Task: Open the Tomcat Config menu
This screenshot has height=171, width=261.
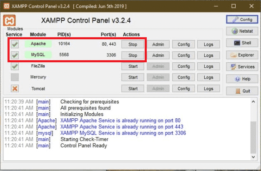Action: (x=183, y=89)
